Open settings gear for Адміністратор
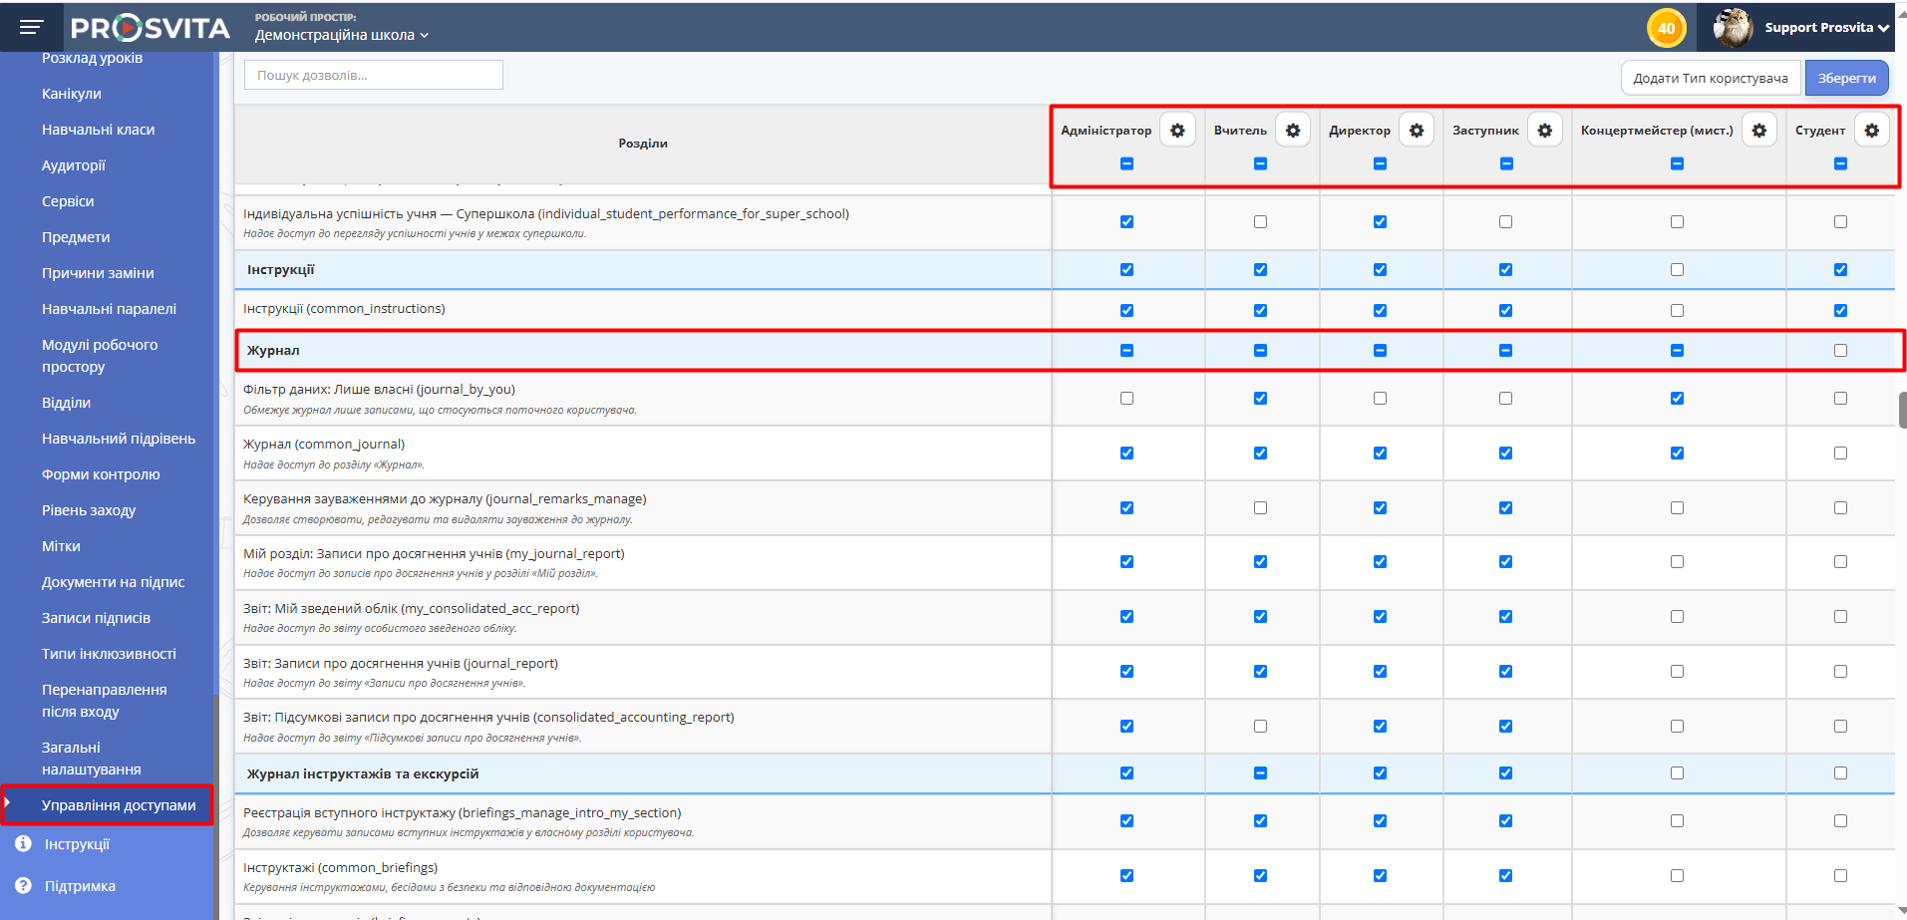Image resolution: width=1907 pixels, height=920 pixels. (x=1177, y=131)
